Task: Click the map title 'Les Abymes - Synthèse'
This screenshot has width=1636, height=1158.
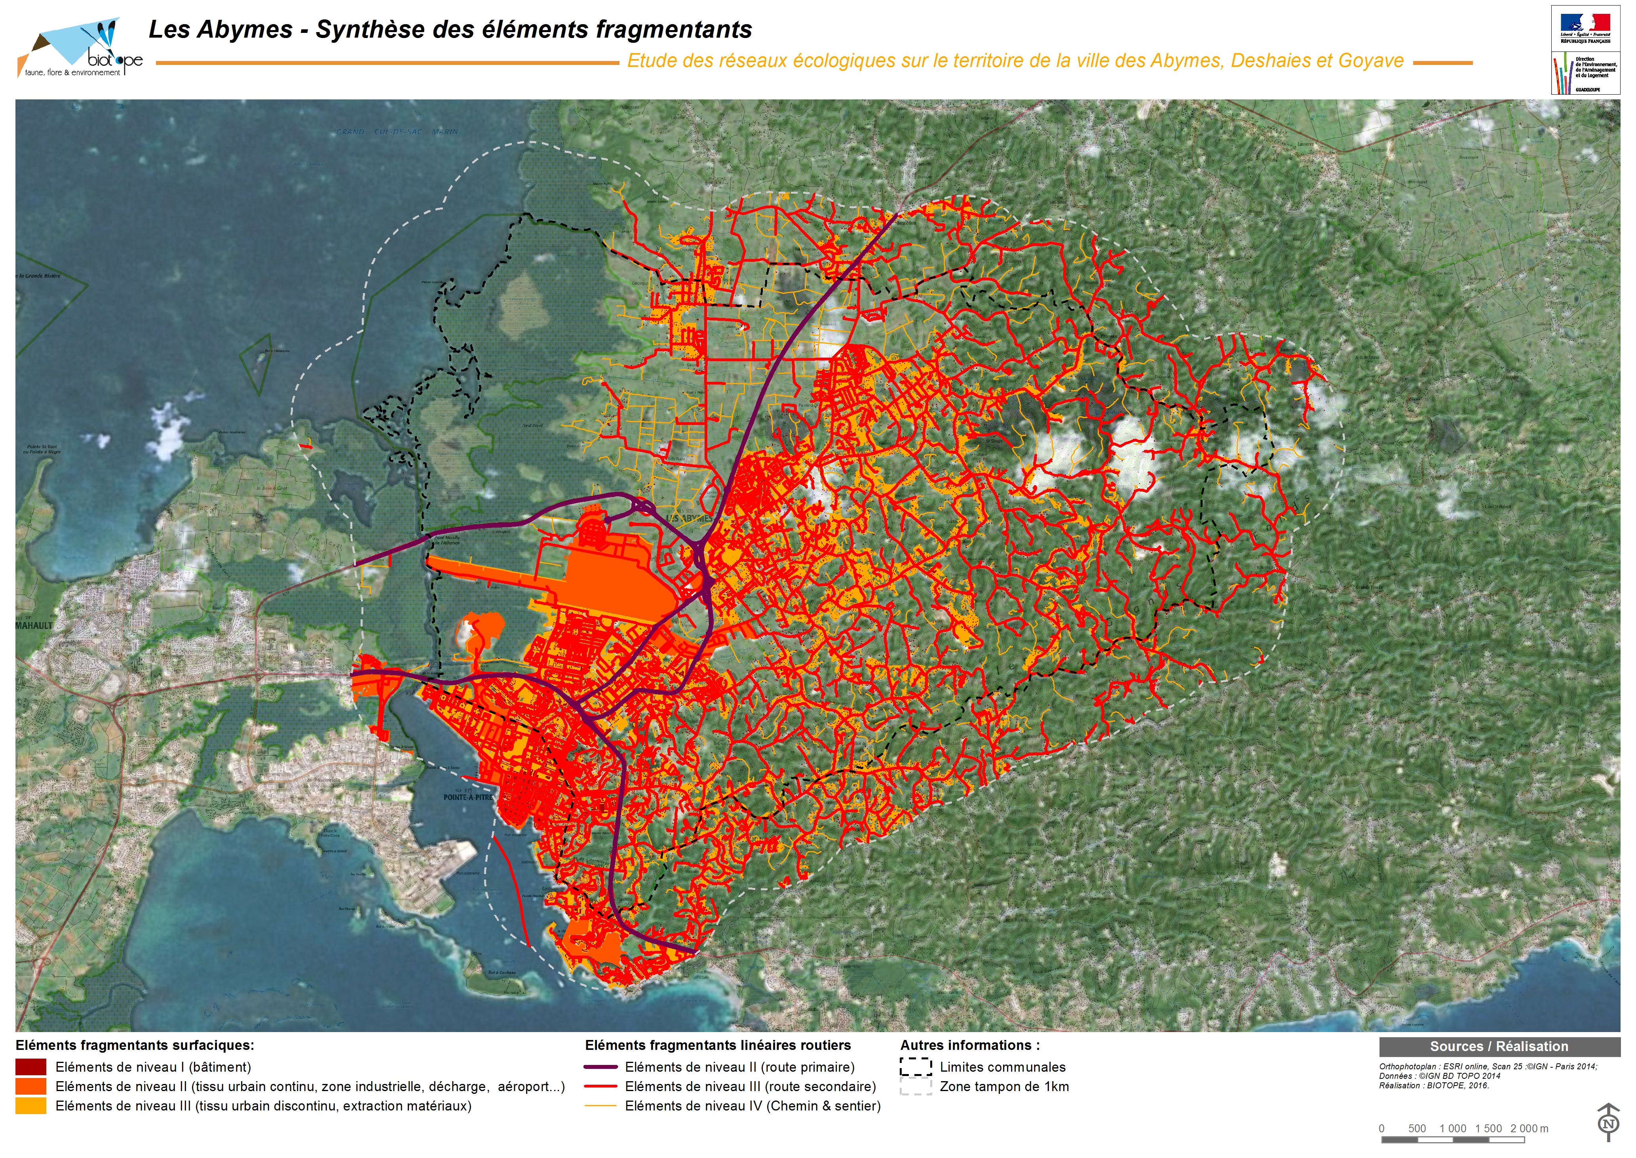Action: pos(450,29)
